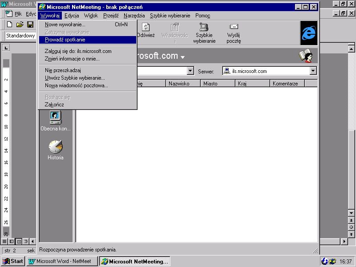The height and width of the screenshot is (267, 356).
Task: Click the Start button
Action: [13, 261]
